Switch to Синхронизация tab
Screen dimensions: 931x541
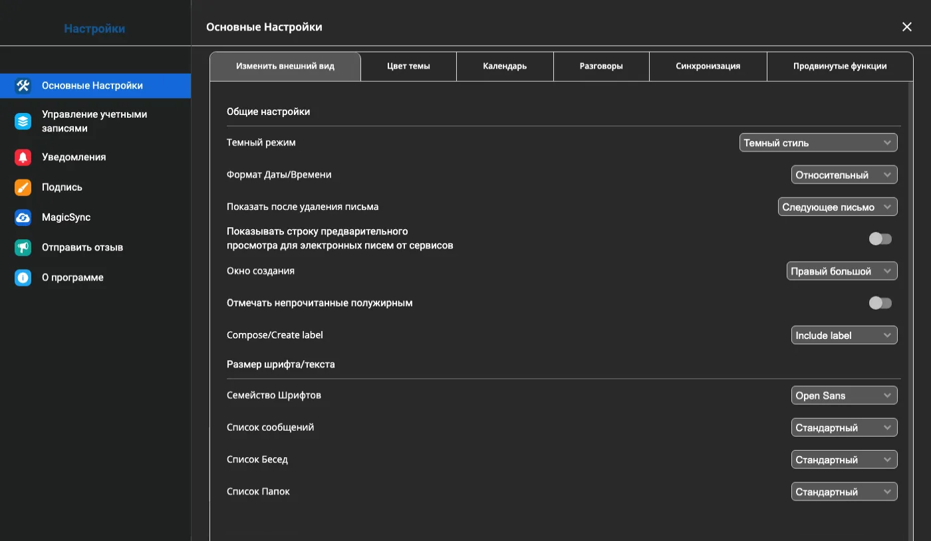(708, 66)
